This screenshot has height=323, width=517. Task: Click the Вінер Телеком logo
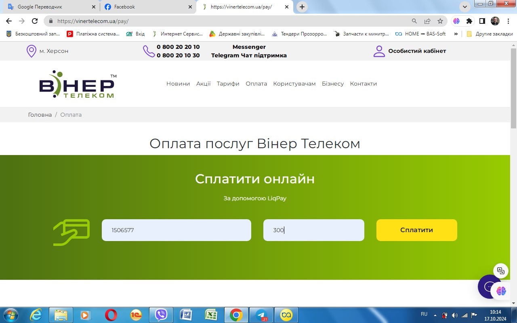78,84
